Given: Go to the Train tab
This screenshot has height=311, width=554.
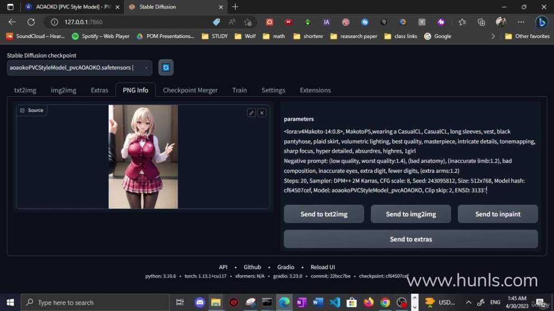Looking at the screenshot, I should pos(240,90).
